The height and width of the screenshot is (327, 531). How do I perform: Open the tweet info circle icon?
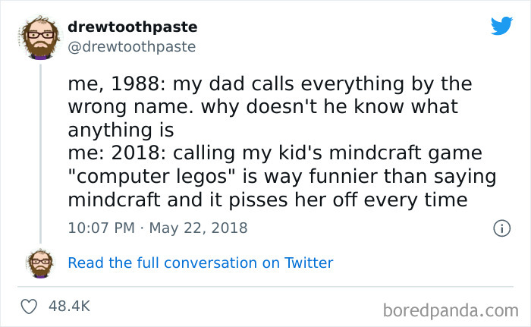(501, 228)
